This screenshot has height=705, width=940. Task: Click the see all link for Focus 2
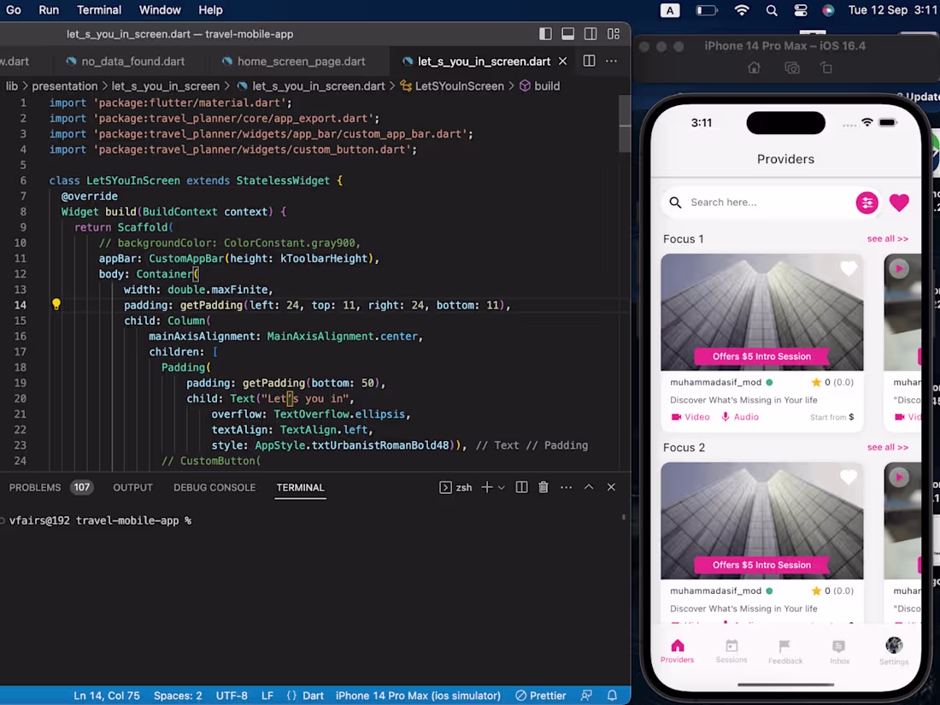(888, 447)
